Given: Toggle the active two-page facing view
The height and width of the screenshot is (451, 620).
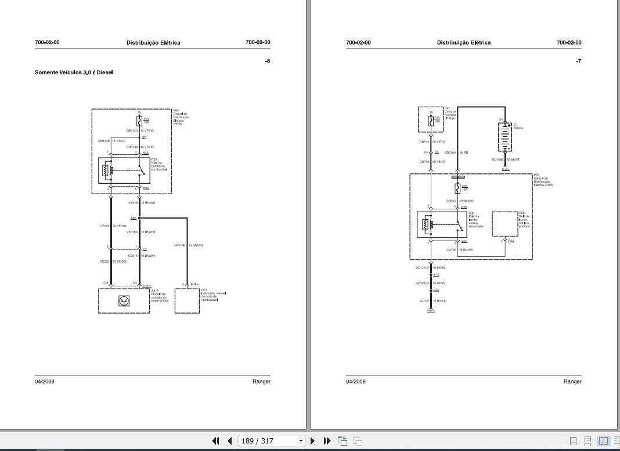Looking at the screenshot, I should pos(603,441).
